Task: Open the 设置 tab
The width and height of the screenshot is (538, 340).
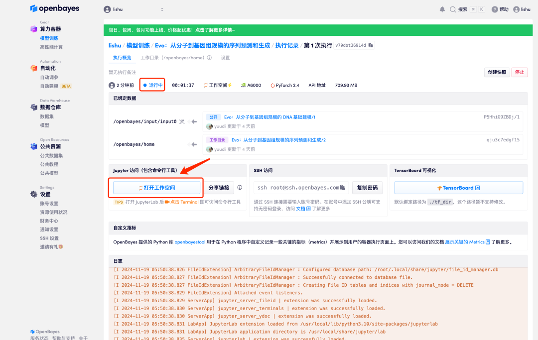Action: pos(225,57)
